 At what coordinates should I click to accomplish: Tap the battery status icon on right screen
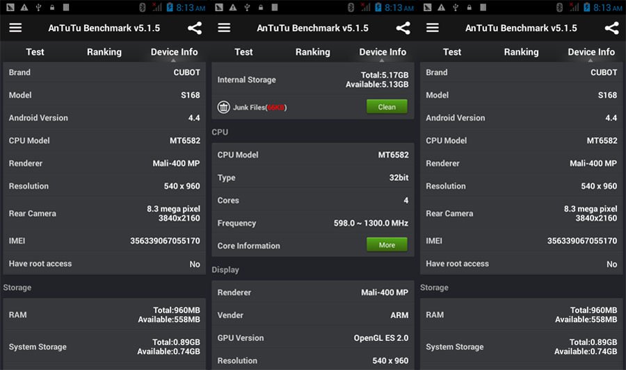click(x=586, y=7)
